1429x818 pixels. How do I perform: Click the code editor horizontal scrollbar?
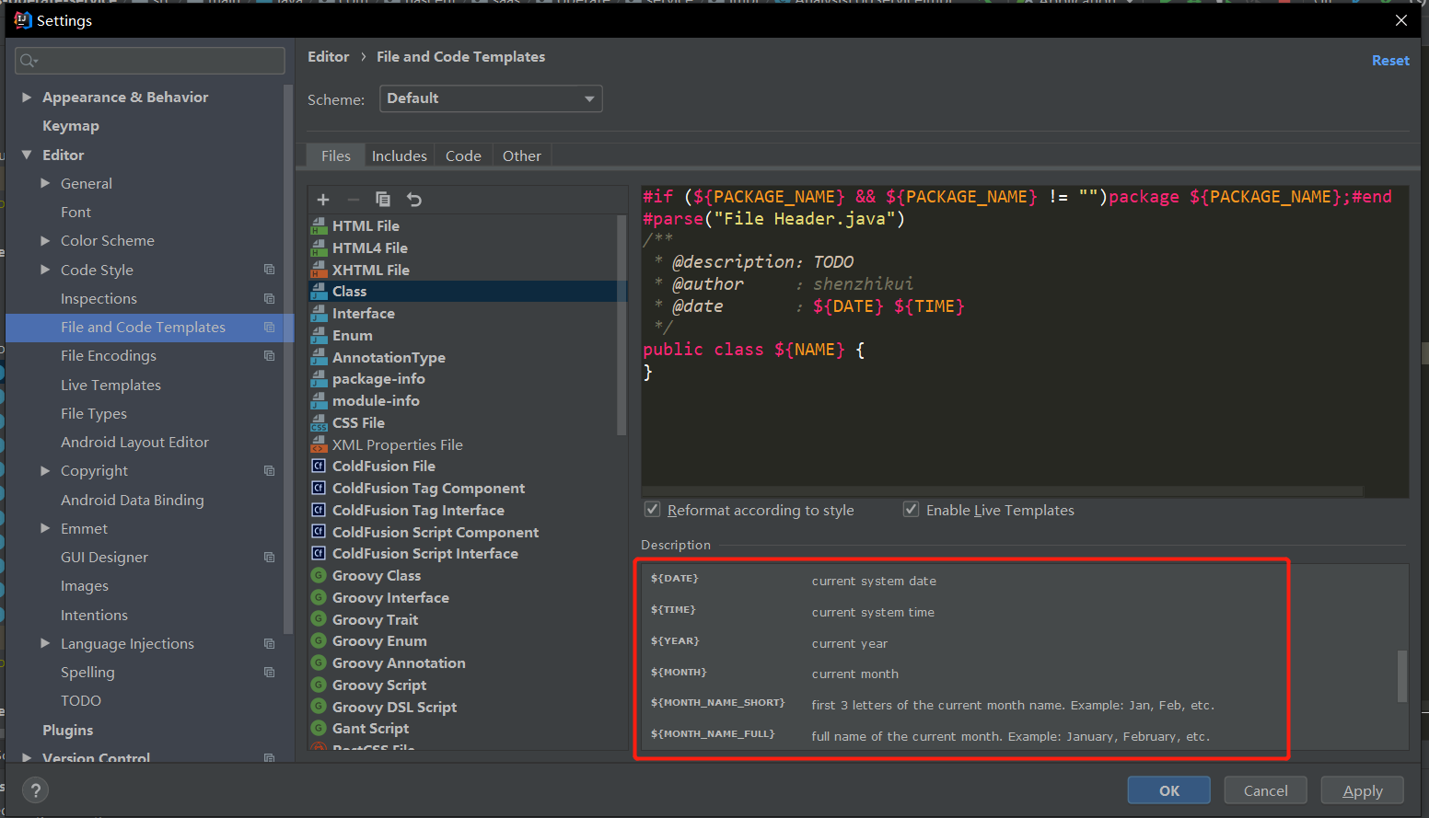[1002, 491]
